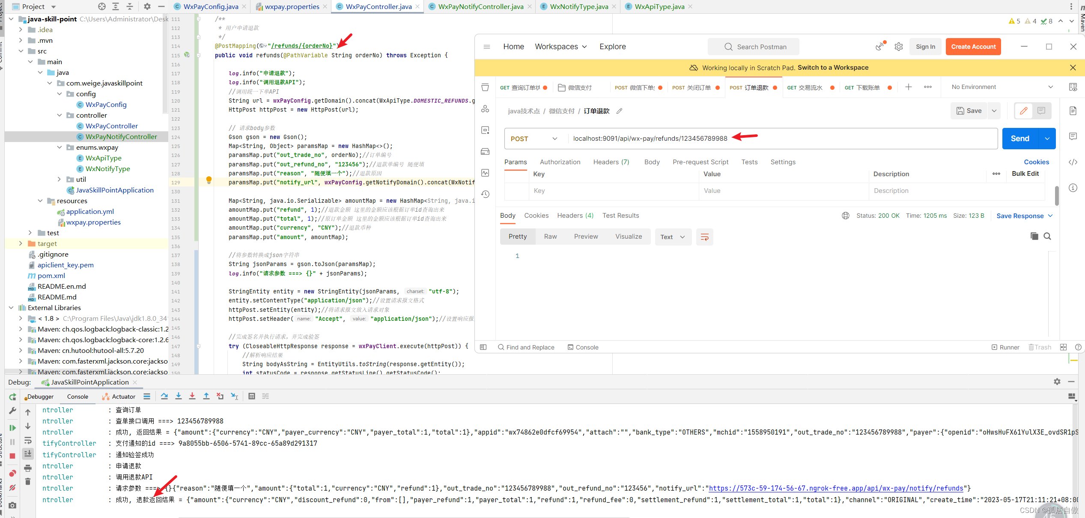The image size is (1085, 518).
Task: Open Collections icon in Postman sidebar
Action: [485, 87]
